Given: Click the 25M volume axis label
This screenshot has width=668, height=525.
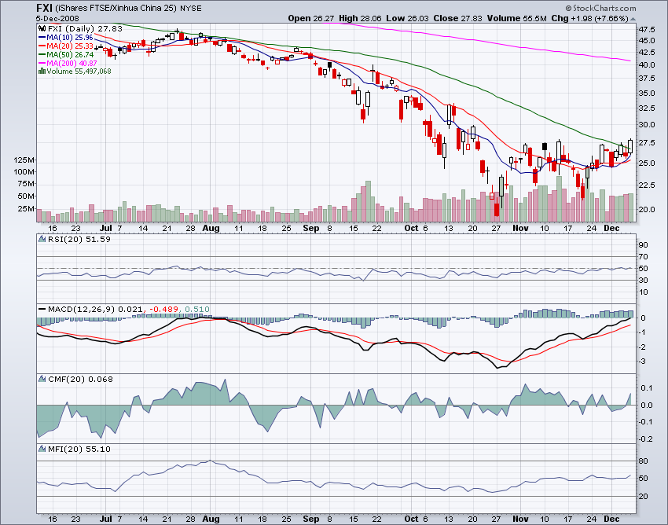Looking at the screenshot, I should pos(26,208).
